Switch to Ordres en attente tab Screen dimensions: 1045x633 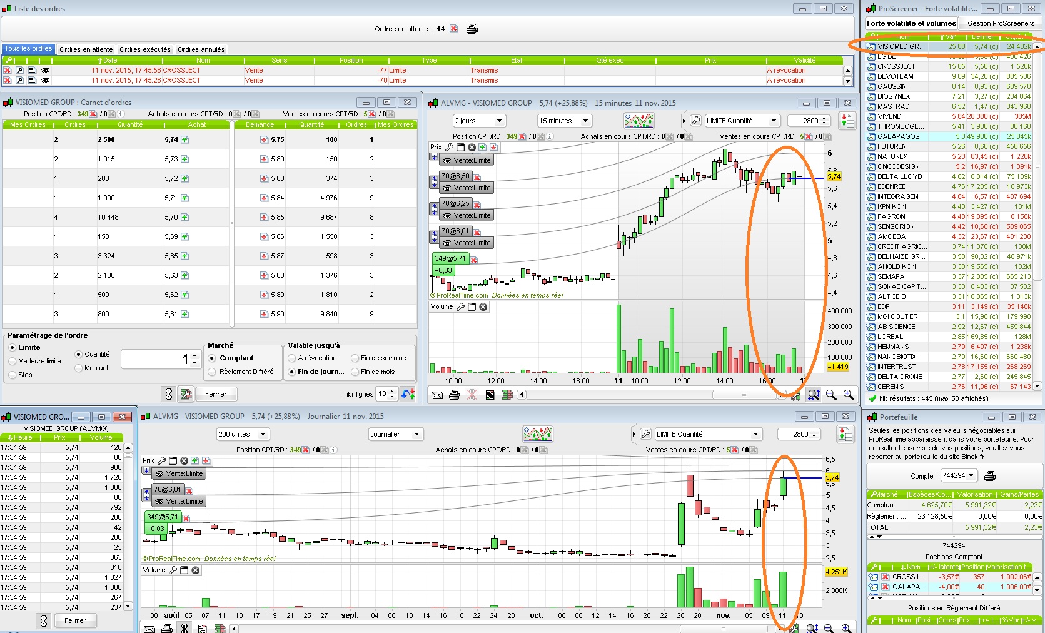[x=86, y=49]
